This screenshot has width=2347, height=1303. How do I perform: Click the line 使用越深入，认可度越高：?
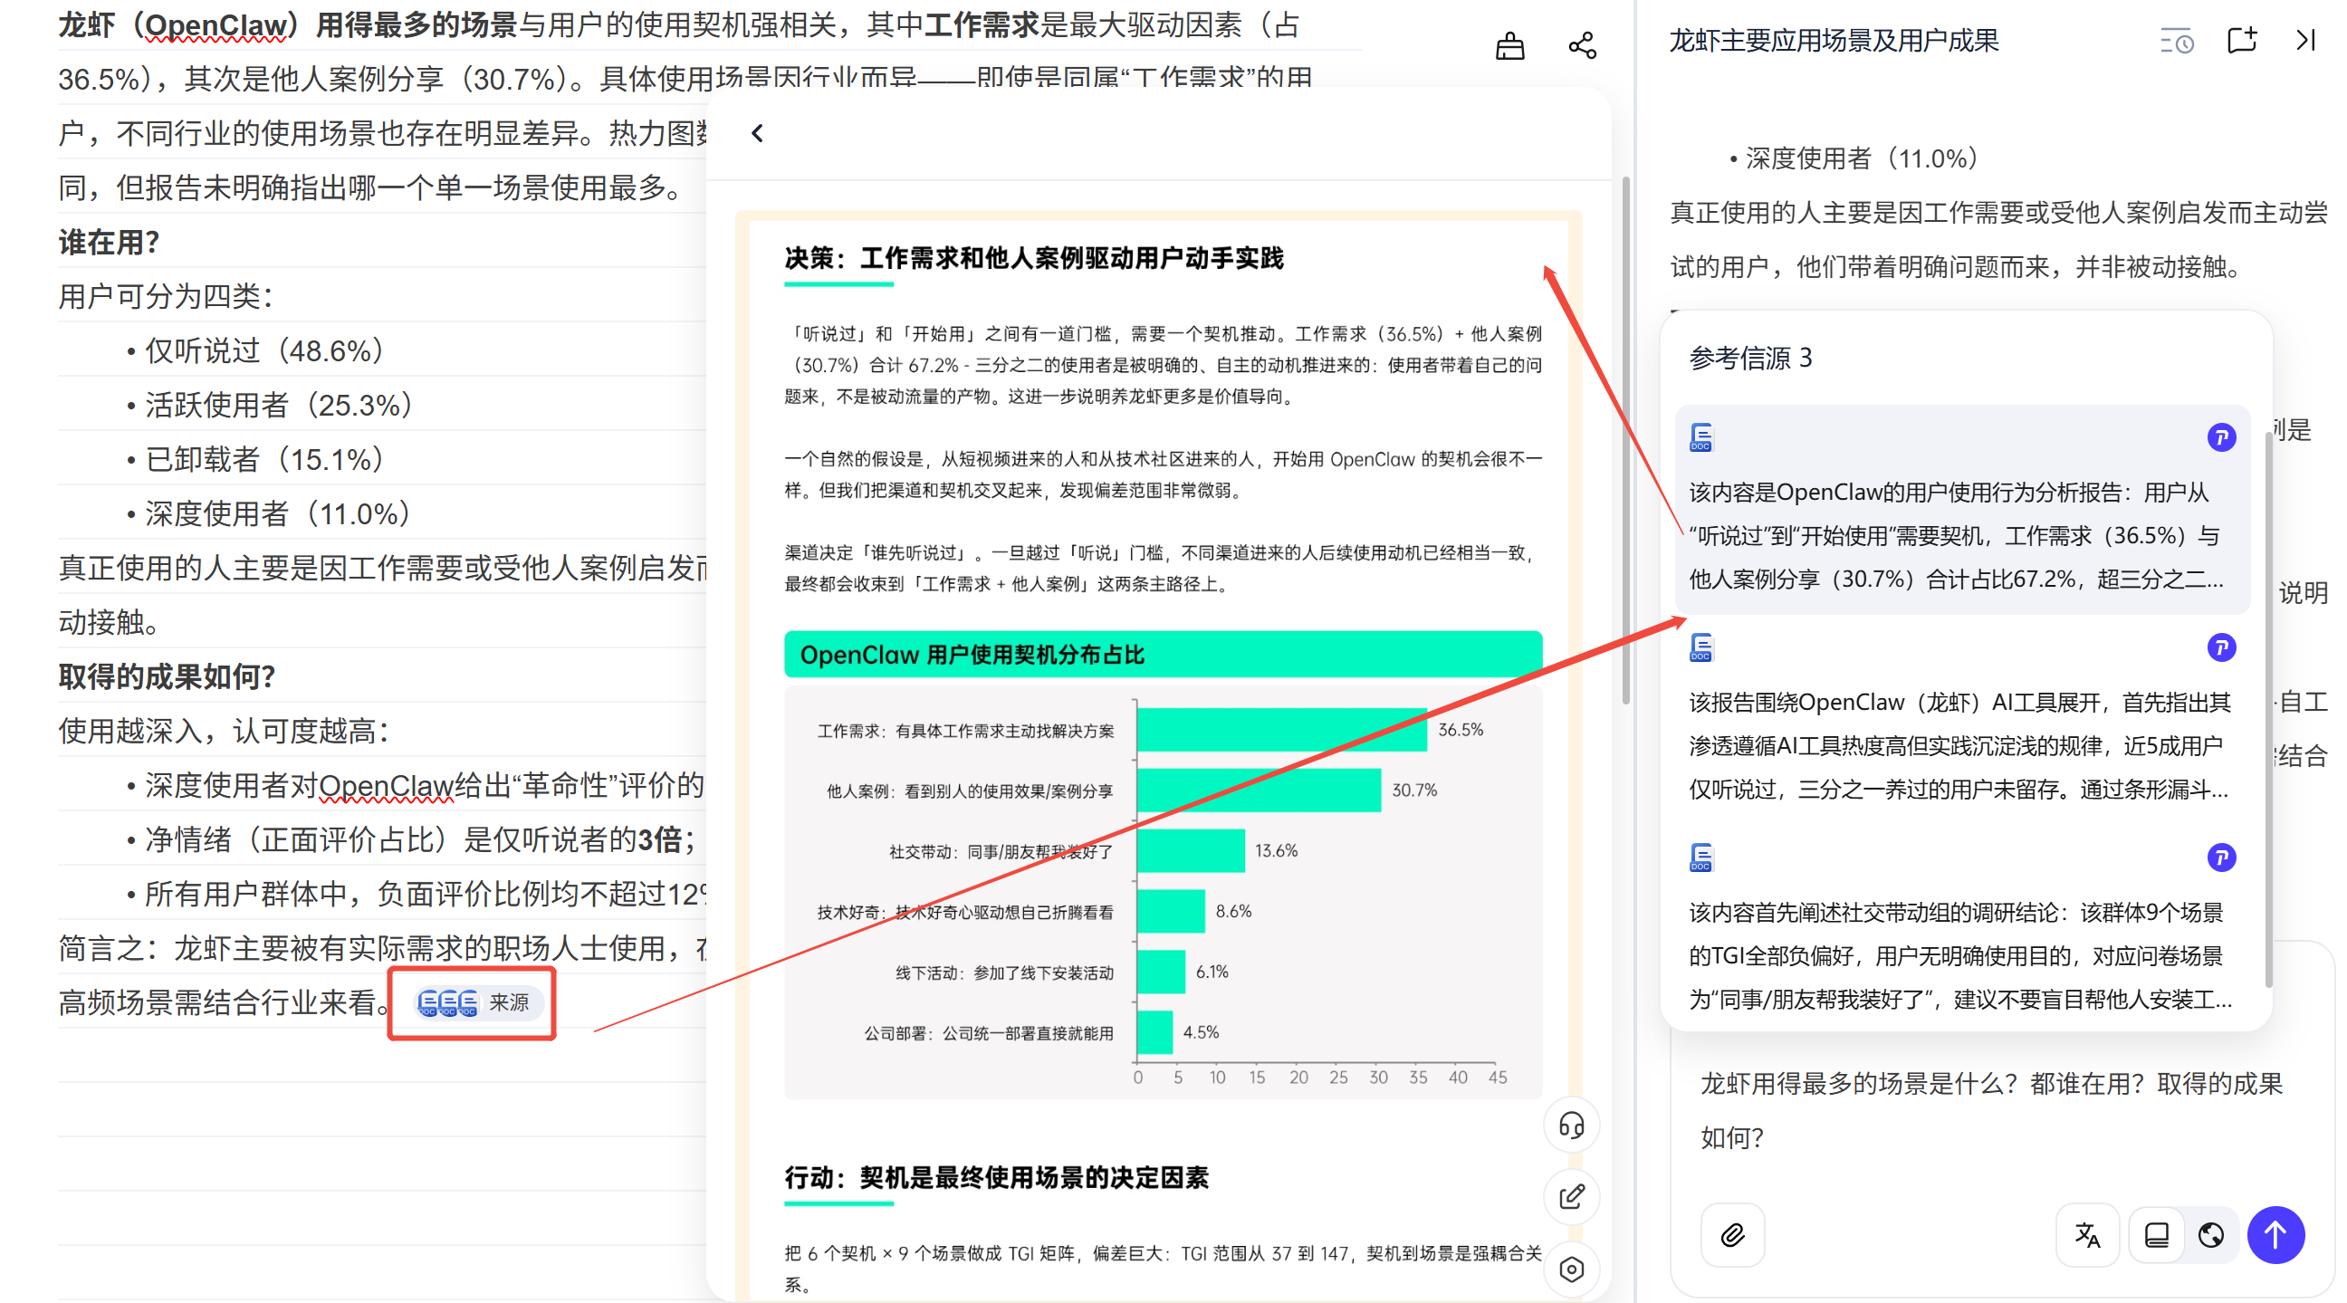(x=225, y=731)
